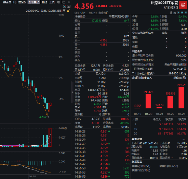This screenshot has width=188, height=179.
Task: Open the help question-mark icon
Action: pyautogui.click(x=64, y=2)
